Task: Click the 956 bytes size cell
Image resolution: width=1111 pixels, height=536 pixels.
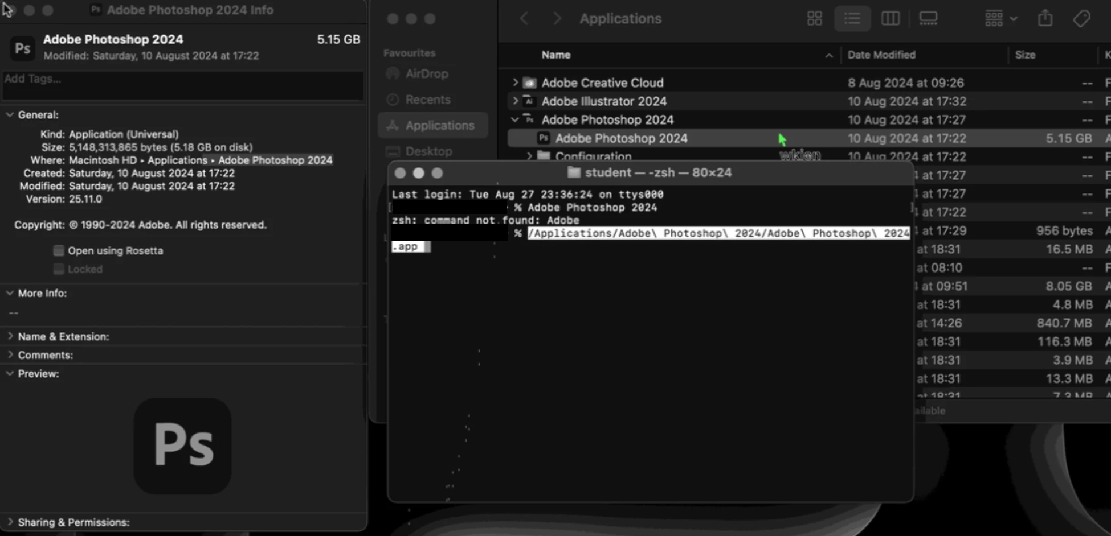Action: 1064,231
